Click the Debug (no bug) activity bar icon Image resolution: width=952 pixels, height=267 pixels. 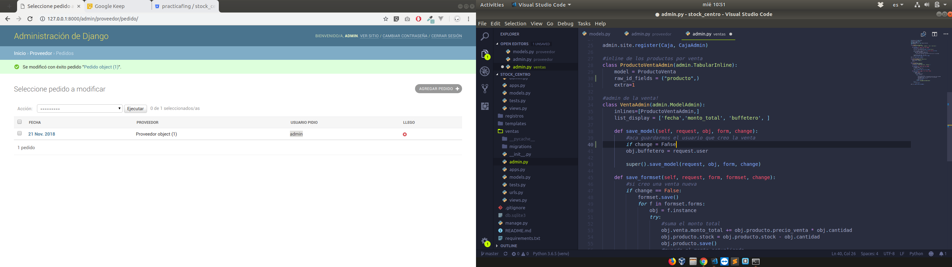point(485,71)
